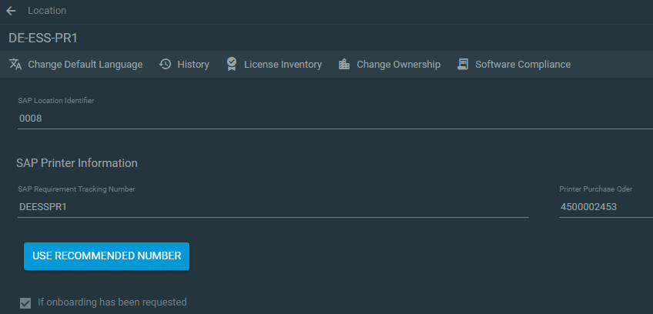Click USE RECOMMENDED NUMBER button
The image size is (653, 314).
(x=106, y=256)
